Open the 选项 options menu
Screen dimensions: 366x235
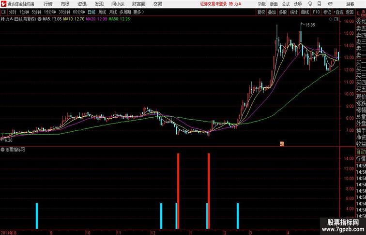pyautogui.click(x=298, y=4)
